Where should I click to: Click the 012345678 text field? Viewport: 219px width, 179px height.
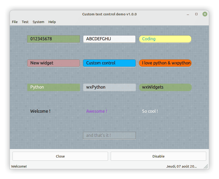[53, 39]
